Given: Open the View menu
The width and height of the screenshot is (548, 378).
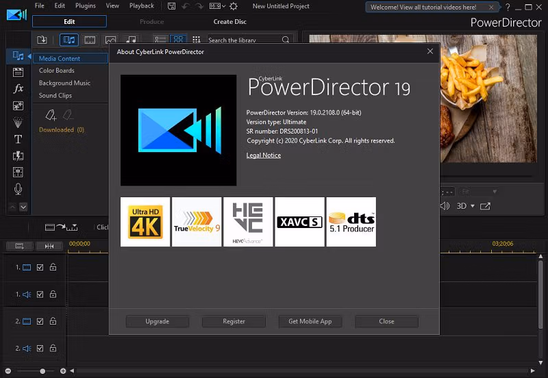Looking at the screenshot, I should (x=112, y=6).
